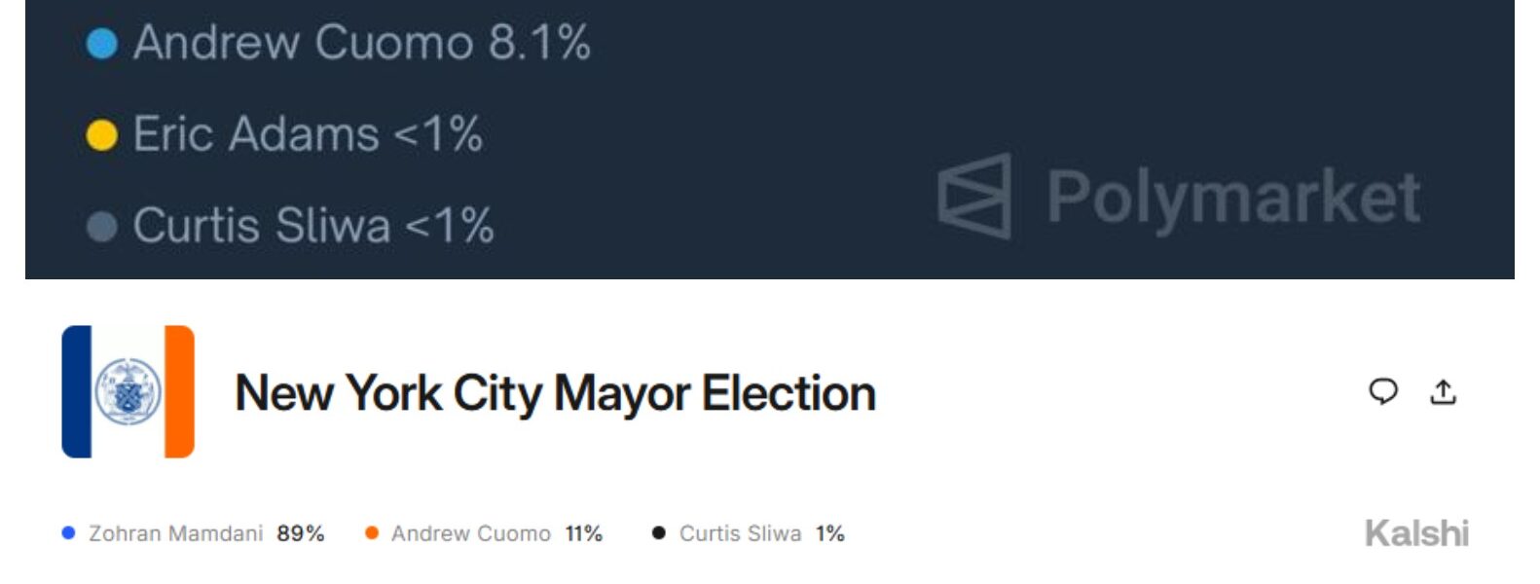This screenshot has width=1540, height=584.
Task: Click the Curtis Sliwa label next to 1%
Action: (740, 533)
